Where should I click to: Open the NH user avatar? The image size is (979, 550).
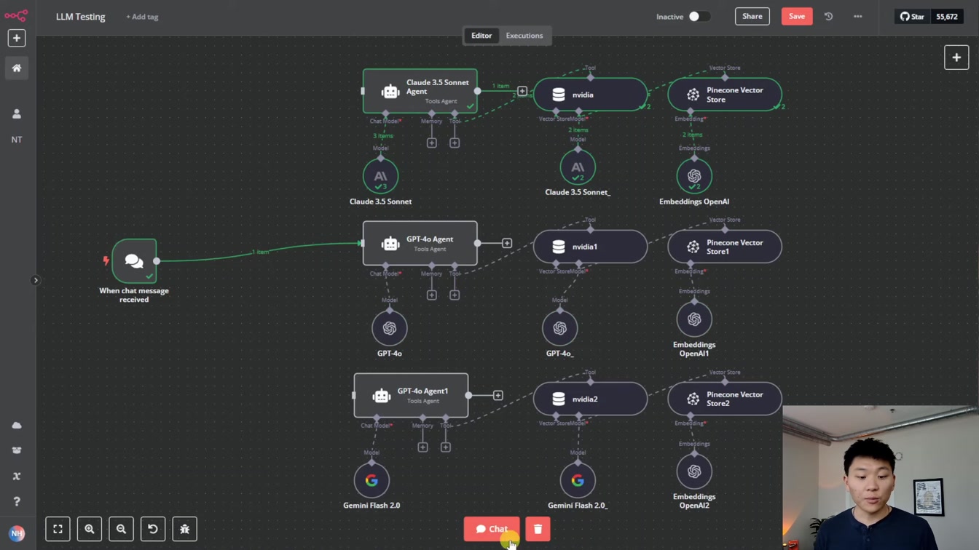click(17, 533)
